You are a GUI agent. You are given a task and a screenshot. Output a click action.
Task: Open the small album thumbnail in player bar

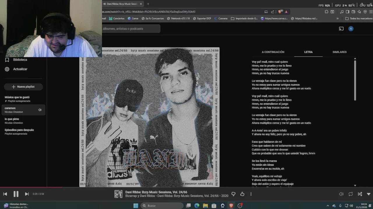118,194
